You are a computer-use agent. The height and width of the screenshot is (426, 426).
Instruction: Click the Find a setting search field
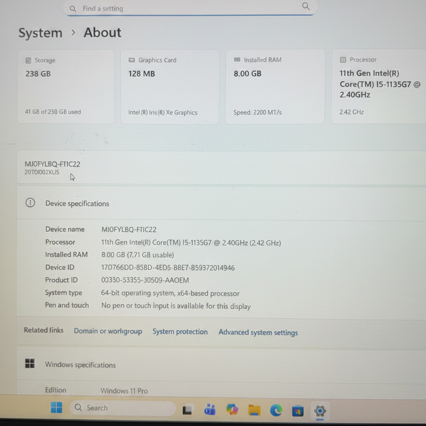[190, 8]
